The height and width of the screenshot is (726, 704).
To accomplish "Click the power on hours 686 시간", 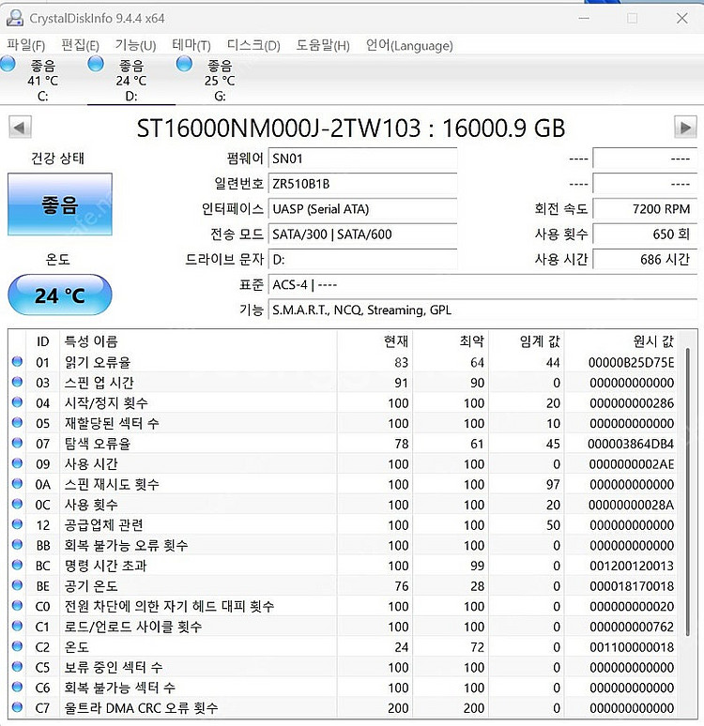I will [645, 259].
